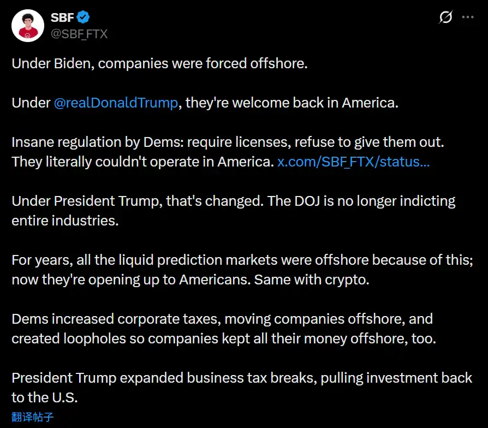Follow the x.com/SBF_FTX/status link
The height and width of the screenshot is (428, 488).
pyautogui.click(x=353, y=163)
